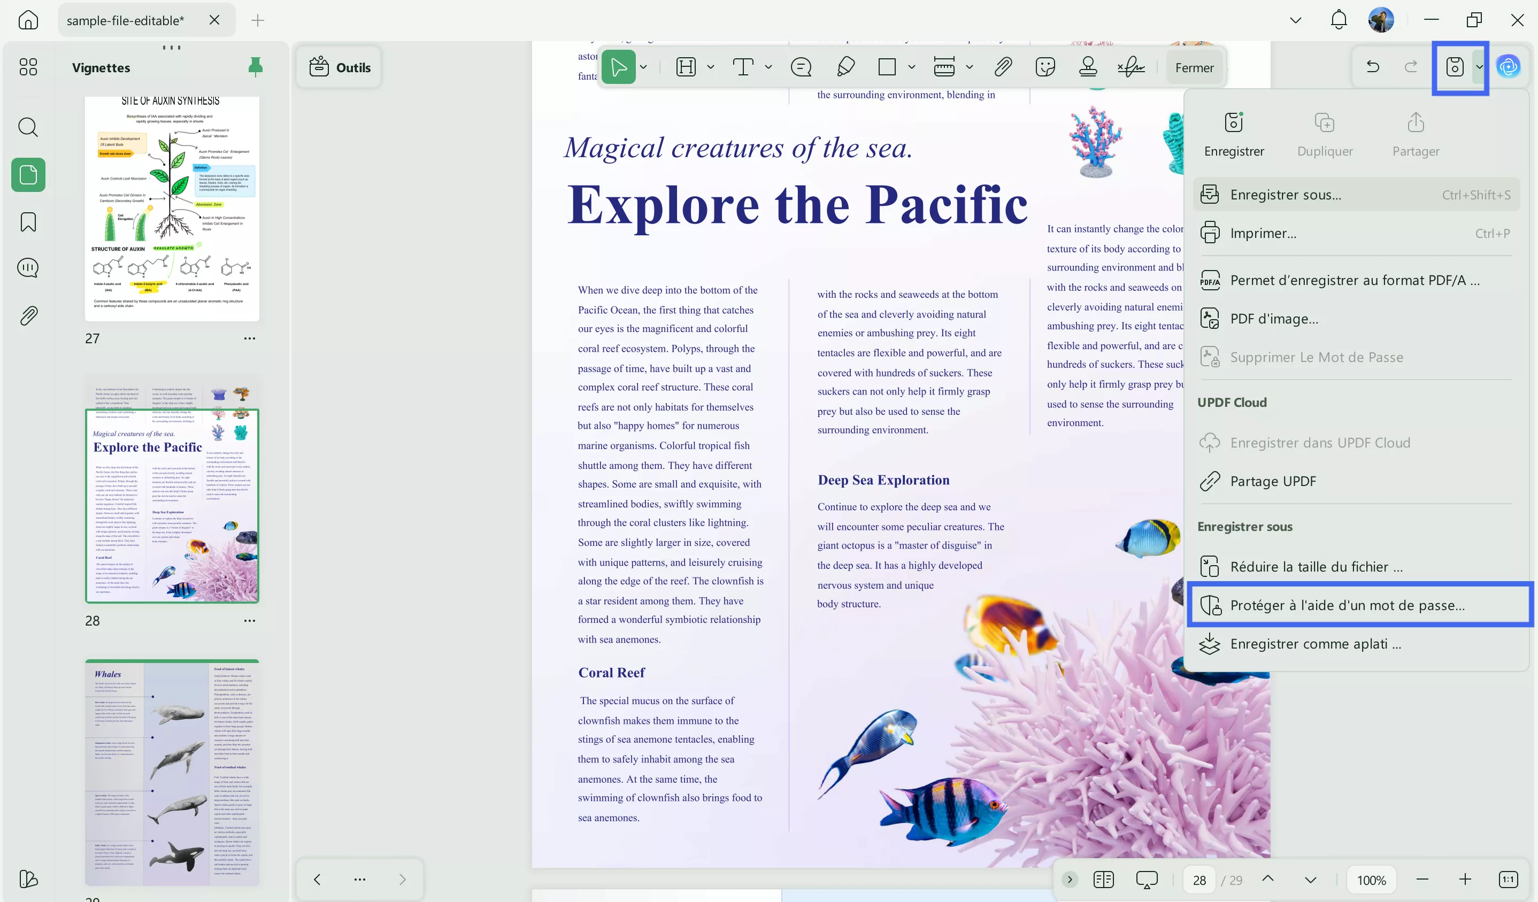The image size is (1538, 902).
Task: Undo the last action
Action: click(1373, 66)
